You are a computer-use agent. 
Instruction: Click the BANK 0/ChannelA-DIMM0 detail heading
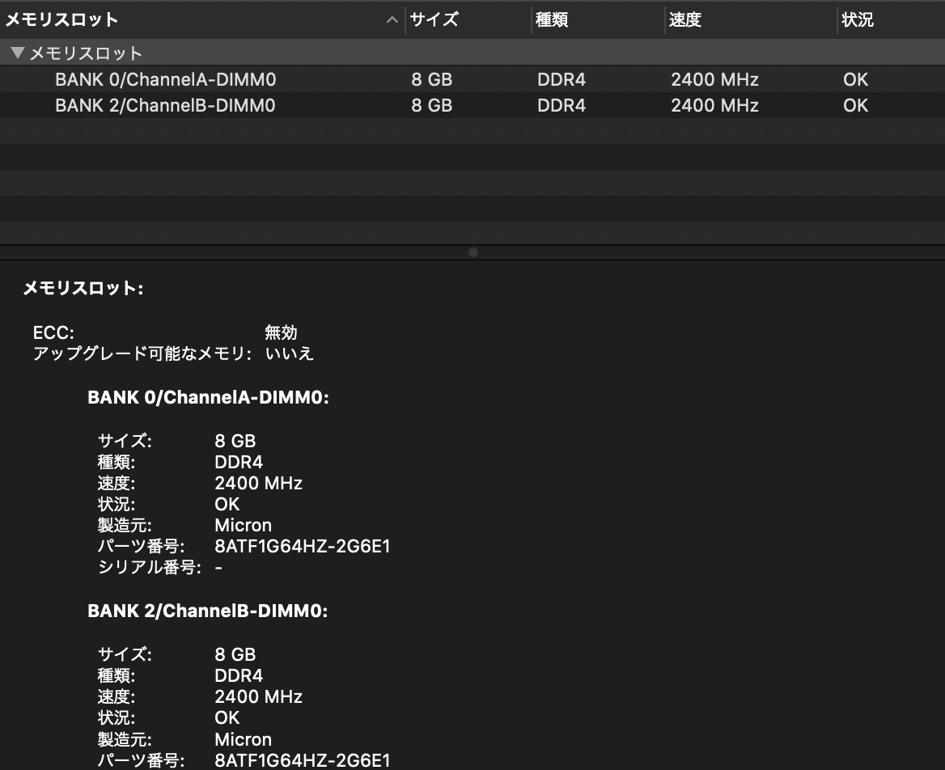tap(208, 398)
